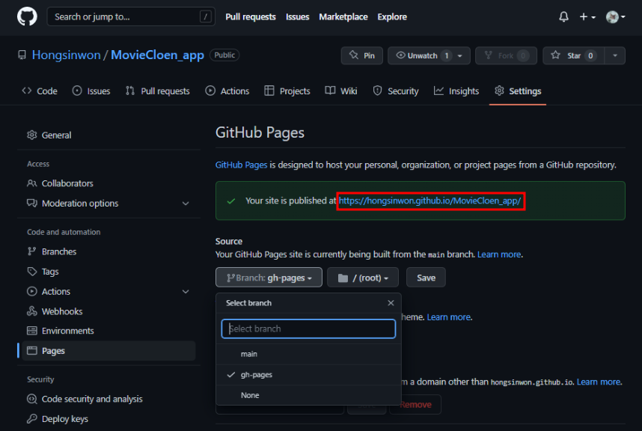Switch to the repository Actions tab

pyautogui.click(x=227, y=91)
